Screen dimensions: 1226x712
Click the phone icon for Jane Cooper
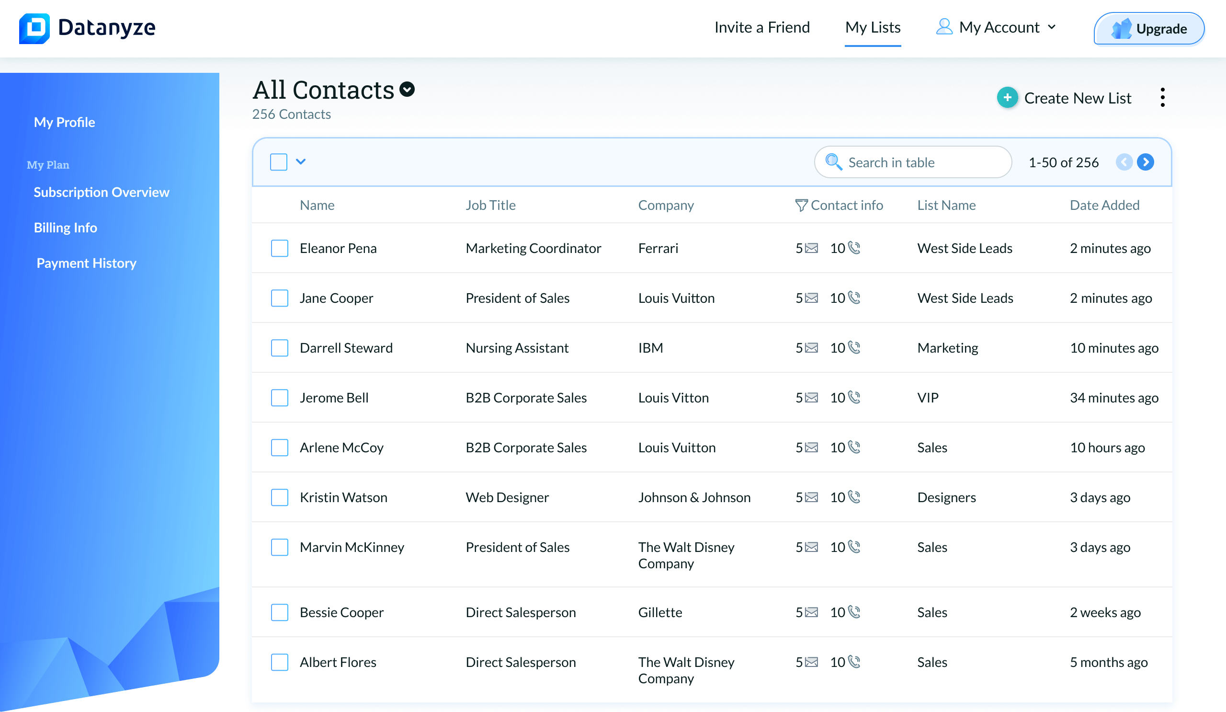click(854, 298)
